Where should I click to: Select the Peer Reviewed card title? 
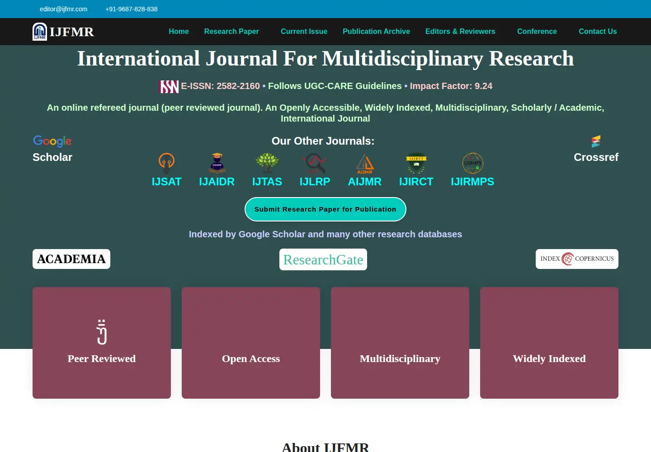point(102,358)
